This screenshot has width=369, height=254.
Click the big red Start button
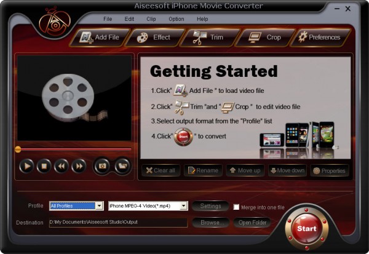[x=307, y=228]
